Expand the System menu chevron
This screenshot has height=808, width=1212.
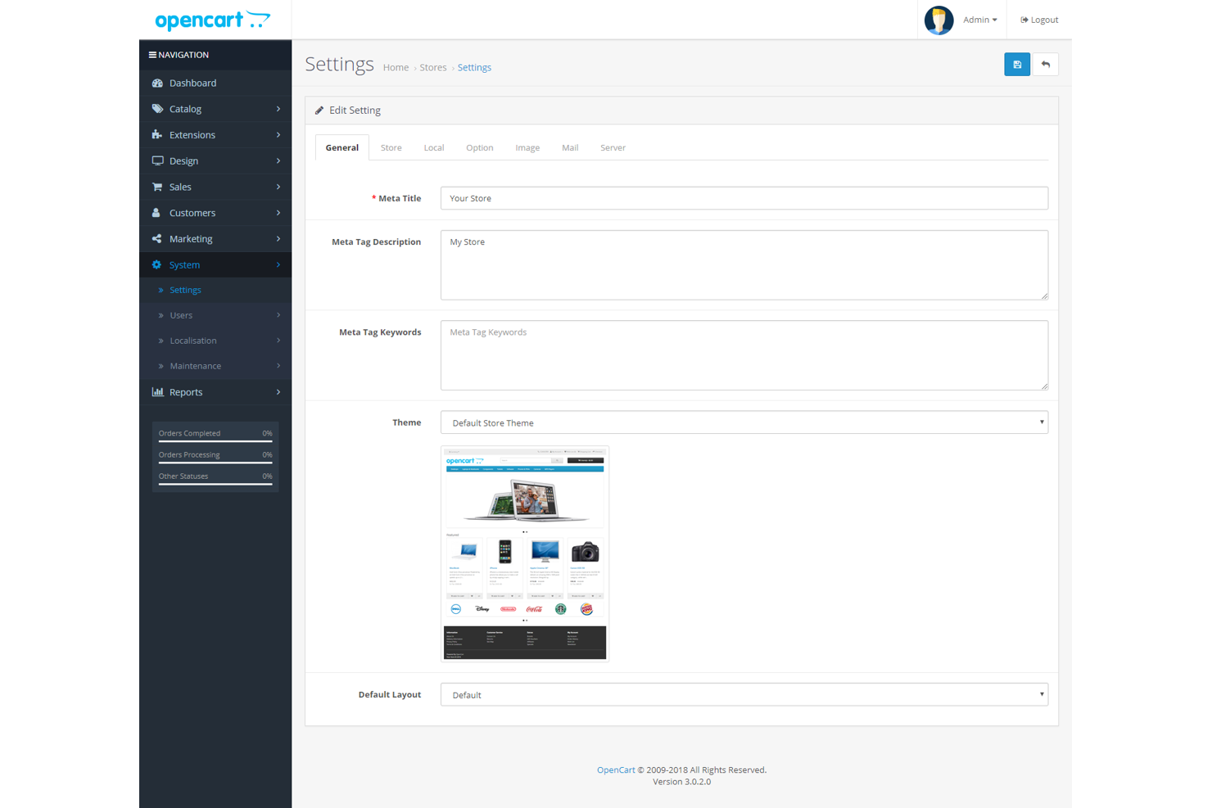278,264
